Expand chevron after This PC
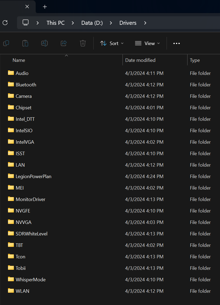The width and height of the screenshot is (220, 305). pyautogui.click(x=73, y=23)
